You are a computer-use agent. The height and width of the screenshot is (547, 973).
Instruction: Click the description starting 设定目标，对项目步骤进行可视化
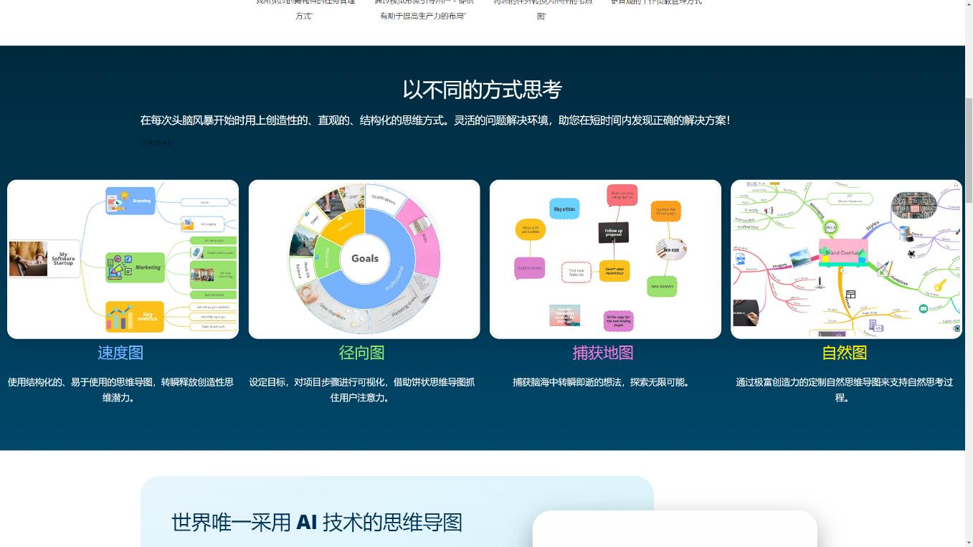362,390
